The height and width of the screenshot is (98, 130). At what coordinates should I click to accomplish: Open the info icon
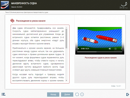click(x=82, y=94)
